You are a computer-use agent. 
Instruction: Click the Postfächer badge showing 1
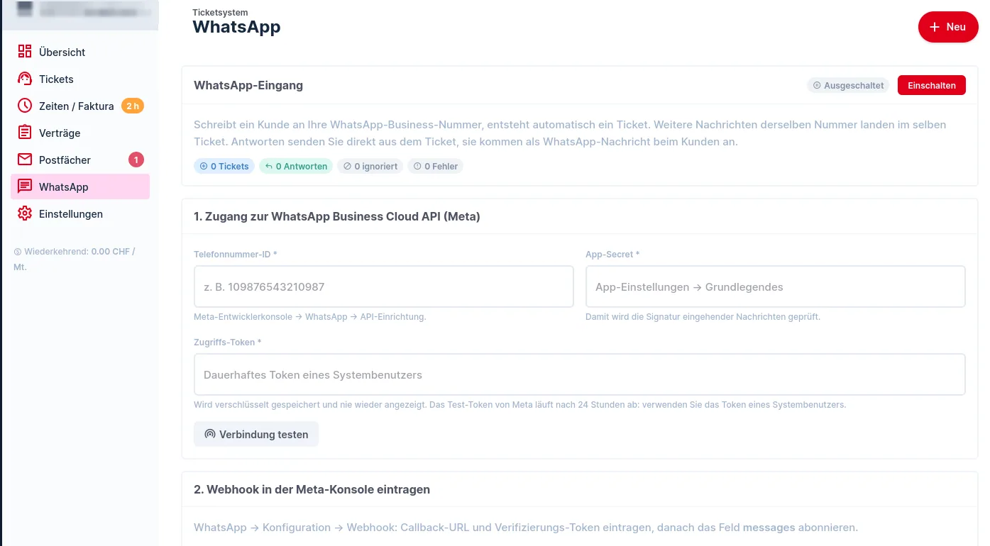pos(136,160)
